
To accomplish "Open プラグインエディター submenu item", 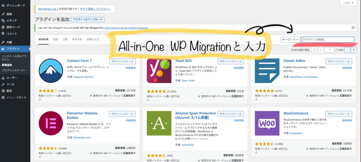I will (14, 70).
